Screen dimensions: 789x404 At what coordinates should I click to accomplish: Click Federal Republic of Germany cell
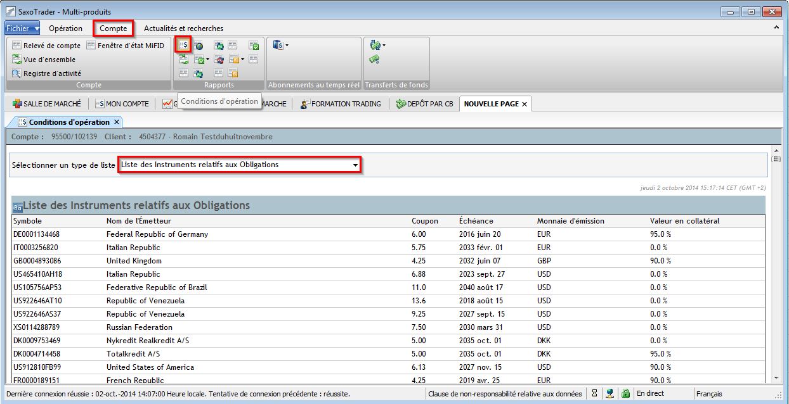point(157,234)
